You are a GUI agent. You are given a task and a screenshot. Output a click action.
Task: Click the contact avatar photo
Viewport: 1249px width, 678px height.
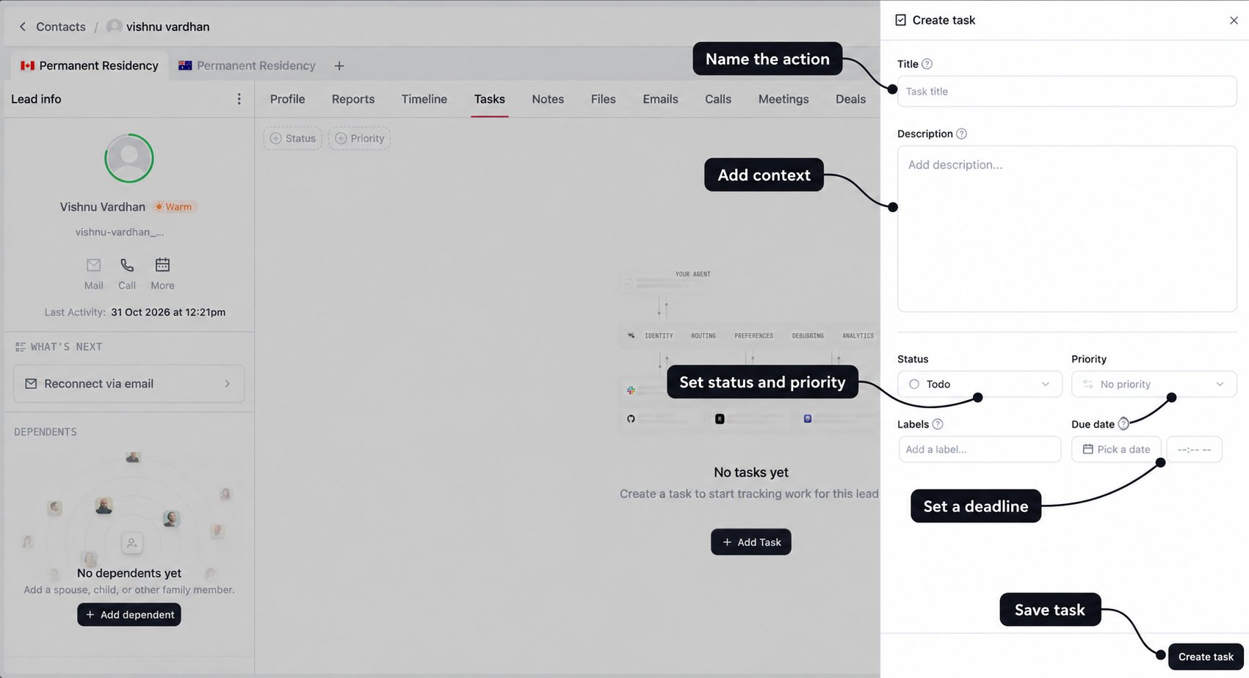(129, 158)
